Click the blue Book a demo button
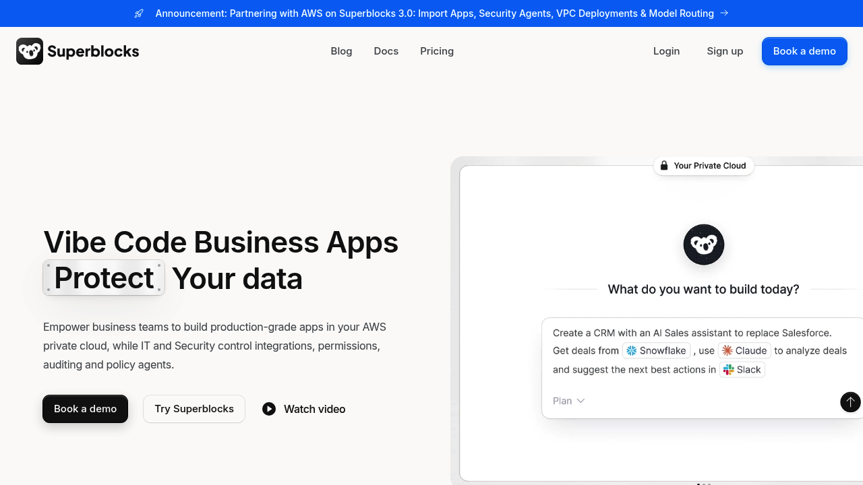The image size is (863, 485). [804, 51]
